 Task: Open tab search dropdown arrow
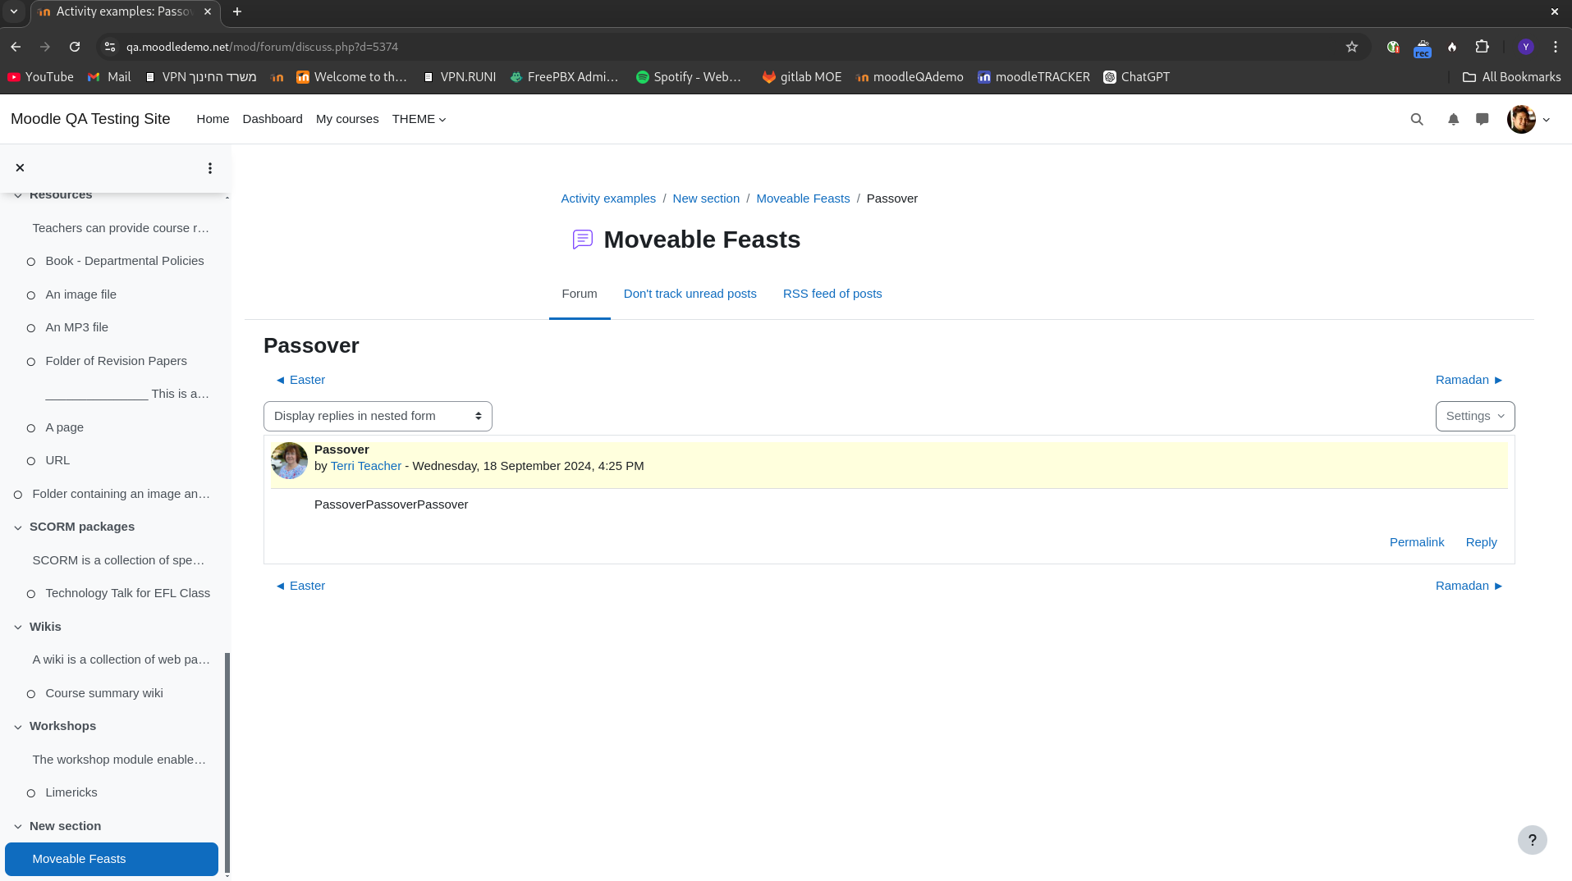pyautogui.click(x=14, y=11)
